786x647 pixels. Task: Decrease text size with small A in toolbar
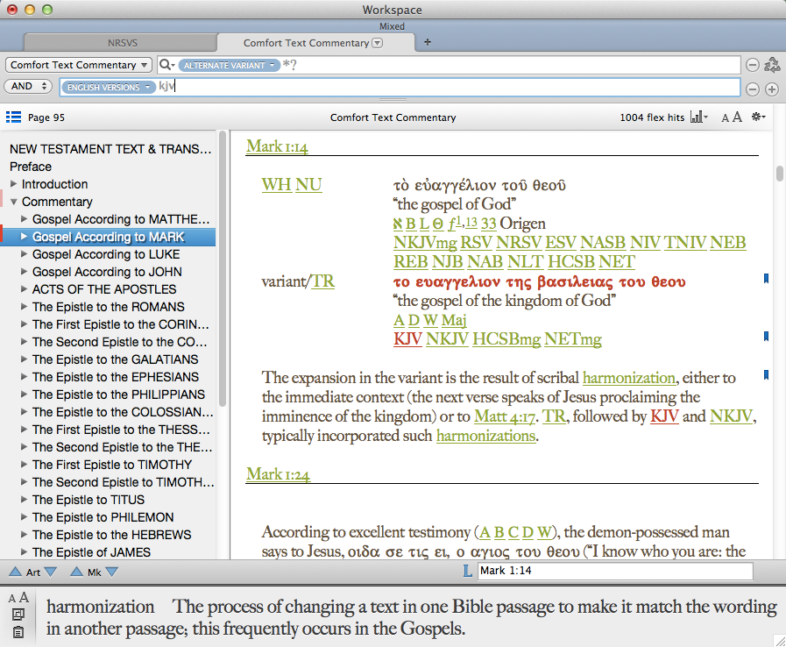pyautogui.click(x=725, y=118)
